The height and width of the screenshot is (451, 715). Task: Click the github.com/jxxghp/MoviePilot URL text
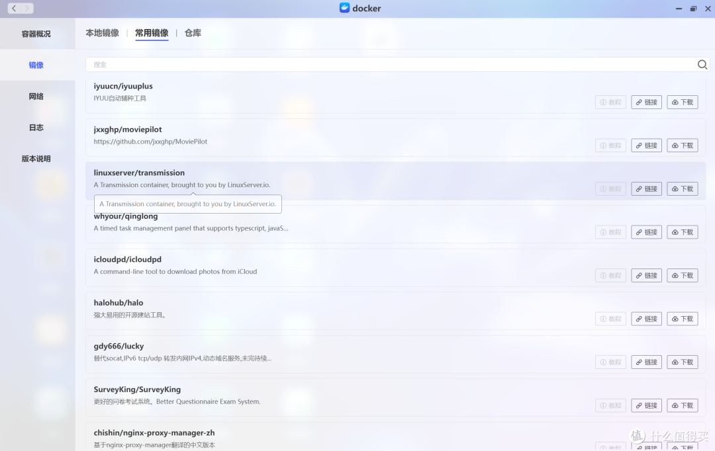click(x=150, y=142)
